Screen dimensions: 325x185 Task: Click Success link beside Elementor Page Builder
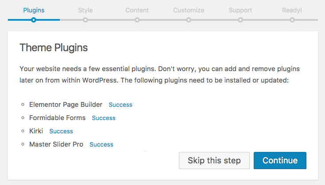(120, 105)
